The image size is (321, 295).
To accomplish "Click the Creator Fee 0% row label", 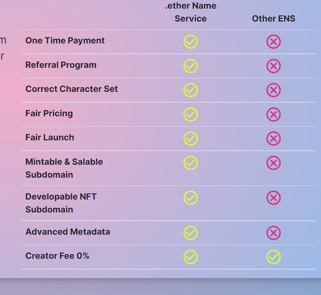I will pos(57,256).
